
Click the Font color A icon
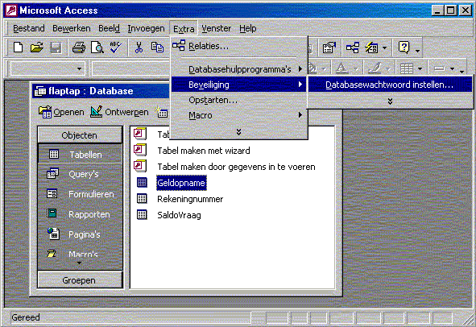[x=341, y=68]
